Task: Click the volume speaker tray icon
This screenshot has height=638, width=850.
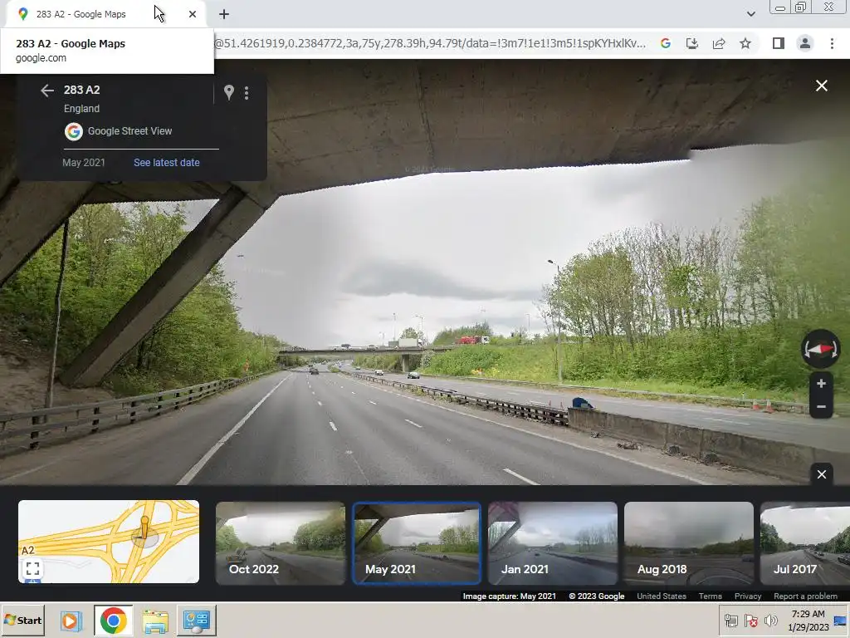Action: tap(770, 621)
